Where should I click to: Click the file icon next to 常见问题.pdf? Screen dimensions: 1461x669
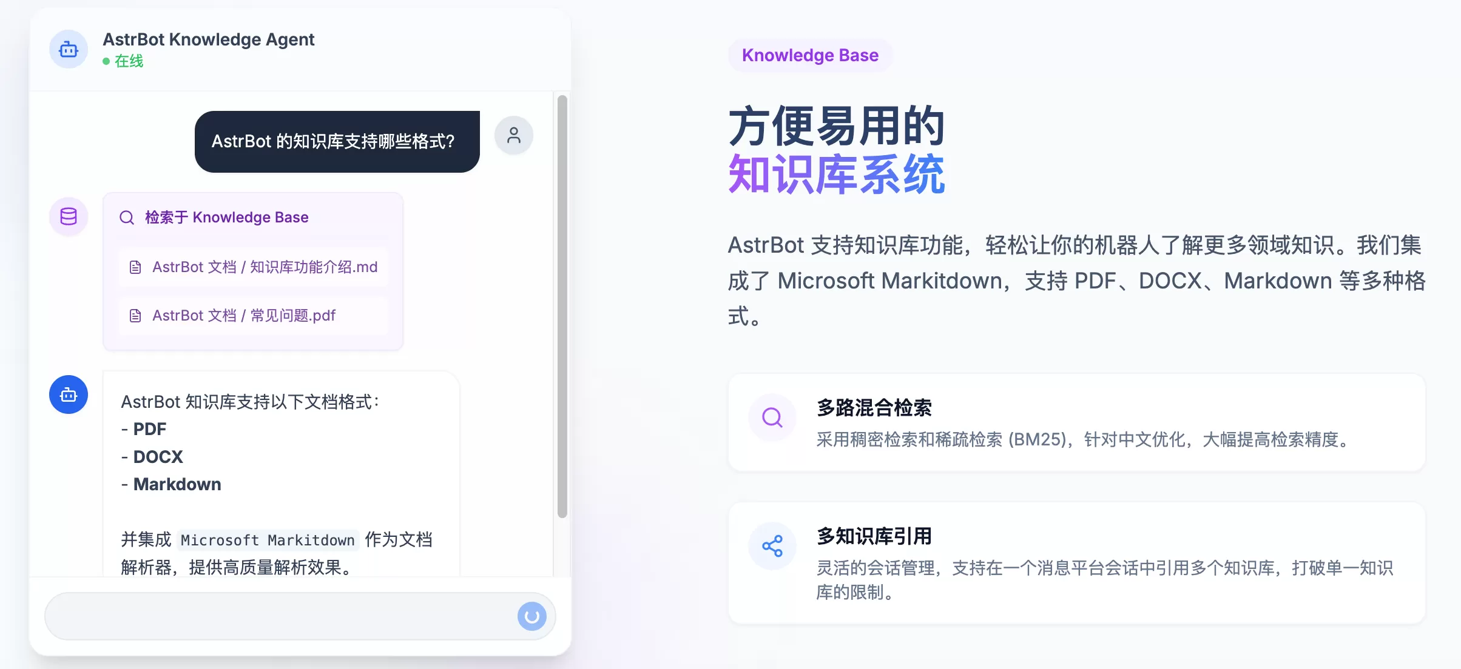(x=135, y=316)
